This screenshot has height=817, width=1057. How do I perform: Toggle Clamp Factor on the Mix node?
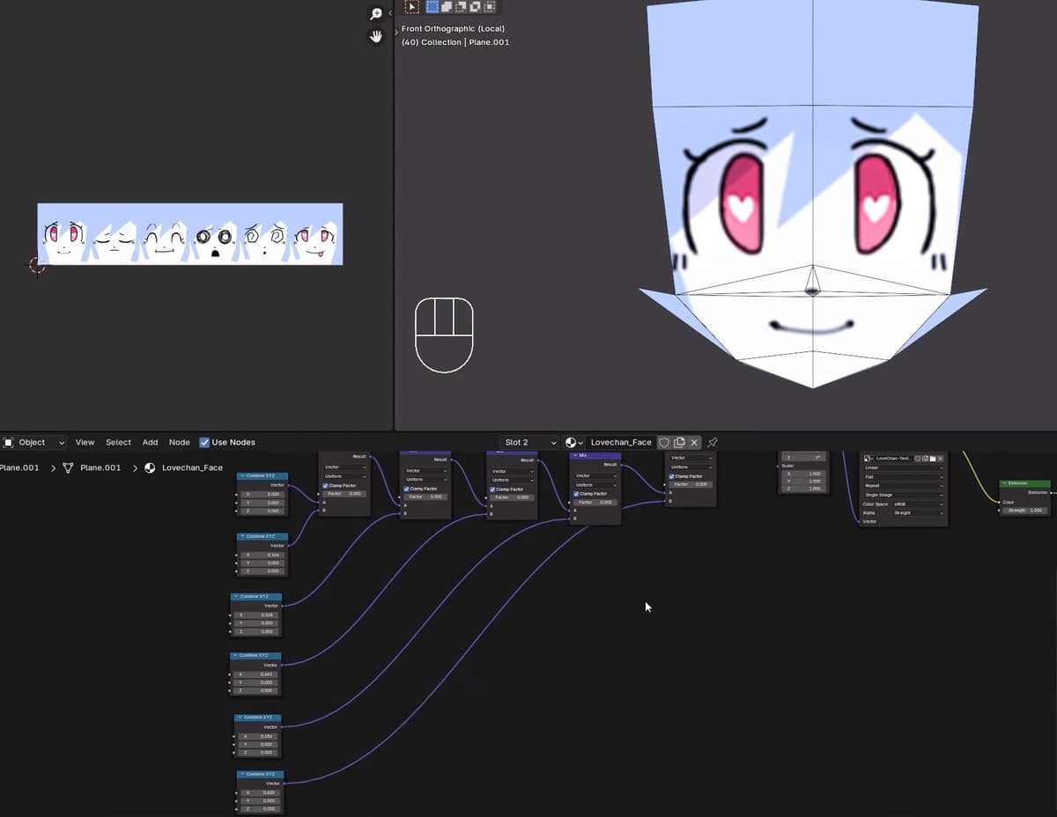pos(577,494)
